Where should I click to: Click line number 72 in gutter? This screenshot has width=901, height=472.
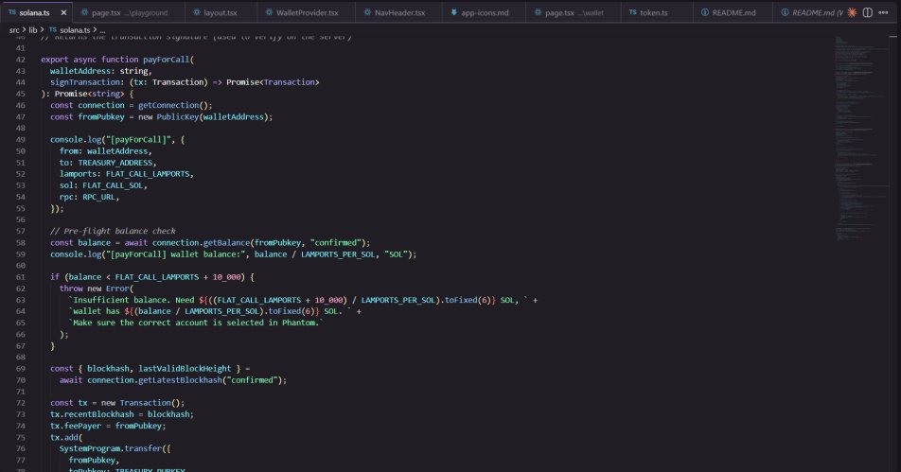coord(20,403)
